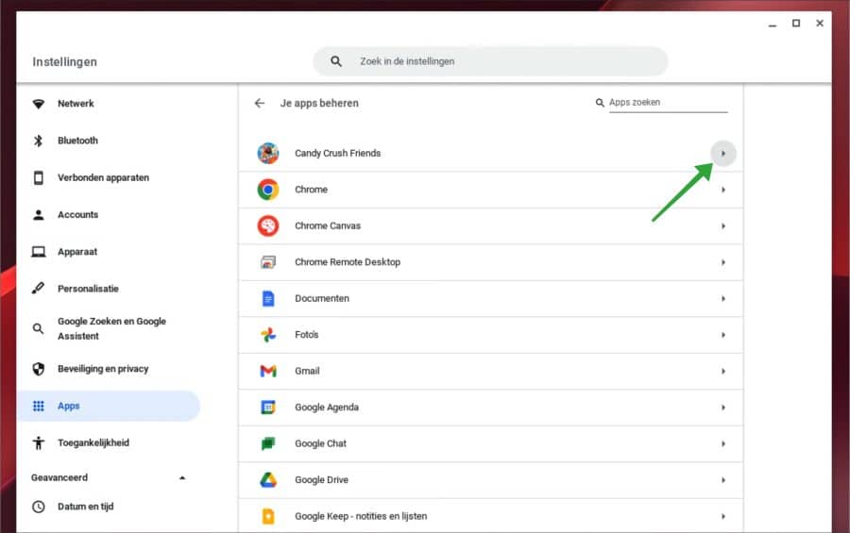Open Chrome Canvas details via its arrow
The image size is (850, 533).
[723, 225]
